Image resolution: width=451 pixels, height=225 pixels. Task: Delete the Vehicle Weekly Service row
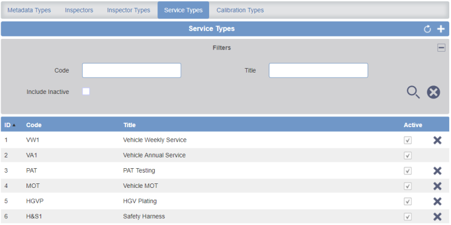437,140
